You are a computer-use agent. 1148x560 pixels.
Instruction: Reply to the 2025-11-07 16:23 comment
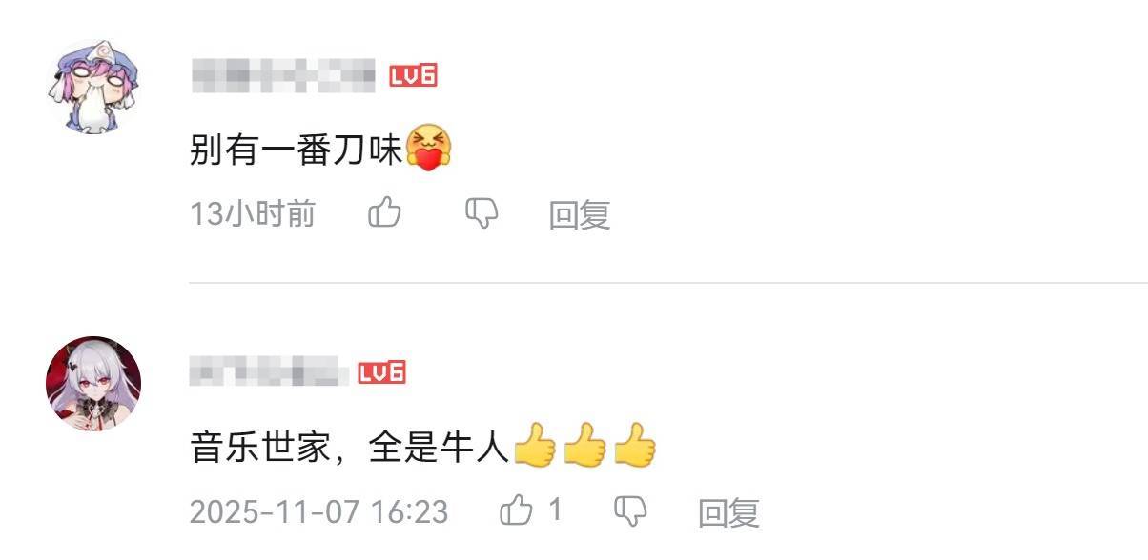tap(729, 512)
